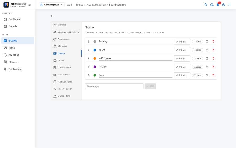This screenshot has width=236, height=148.
Task: Archive cards in Done stage
Action: click(x=207, y=75)
